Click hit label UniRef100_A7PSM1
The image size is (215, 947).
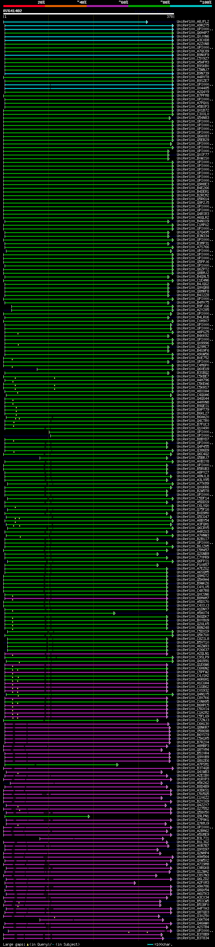(x=193, y=764)
